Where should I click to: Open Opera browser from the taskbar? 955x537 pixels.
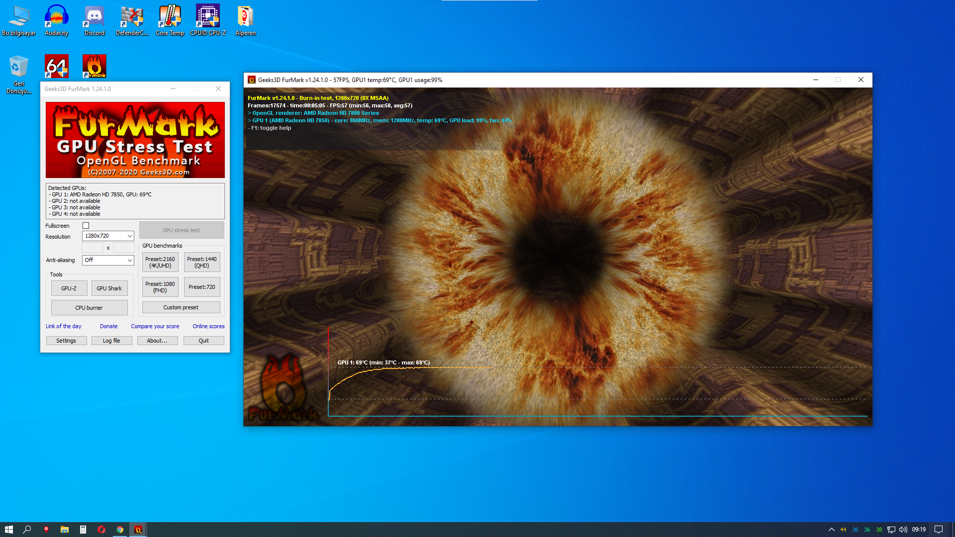coord(101,530)
